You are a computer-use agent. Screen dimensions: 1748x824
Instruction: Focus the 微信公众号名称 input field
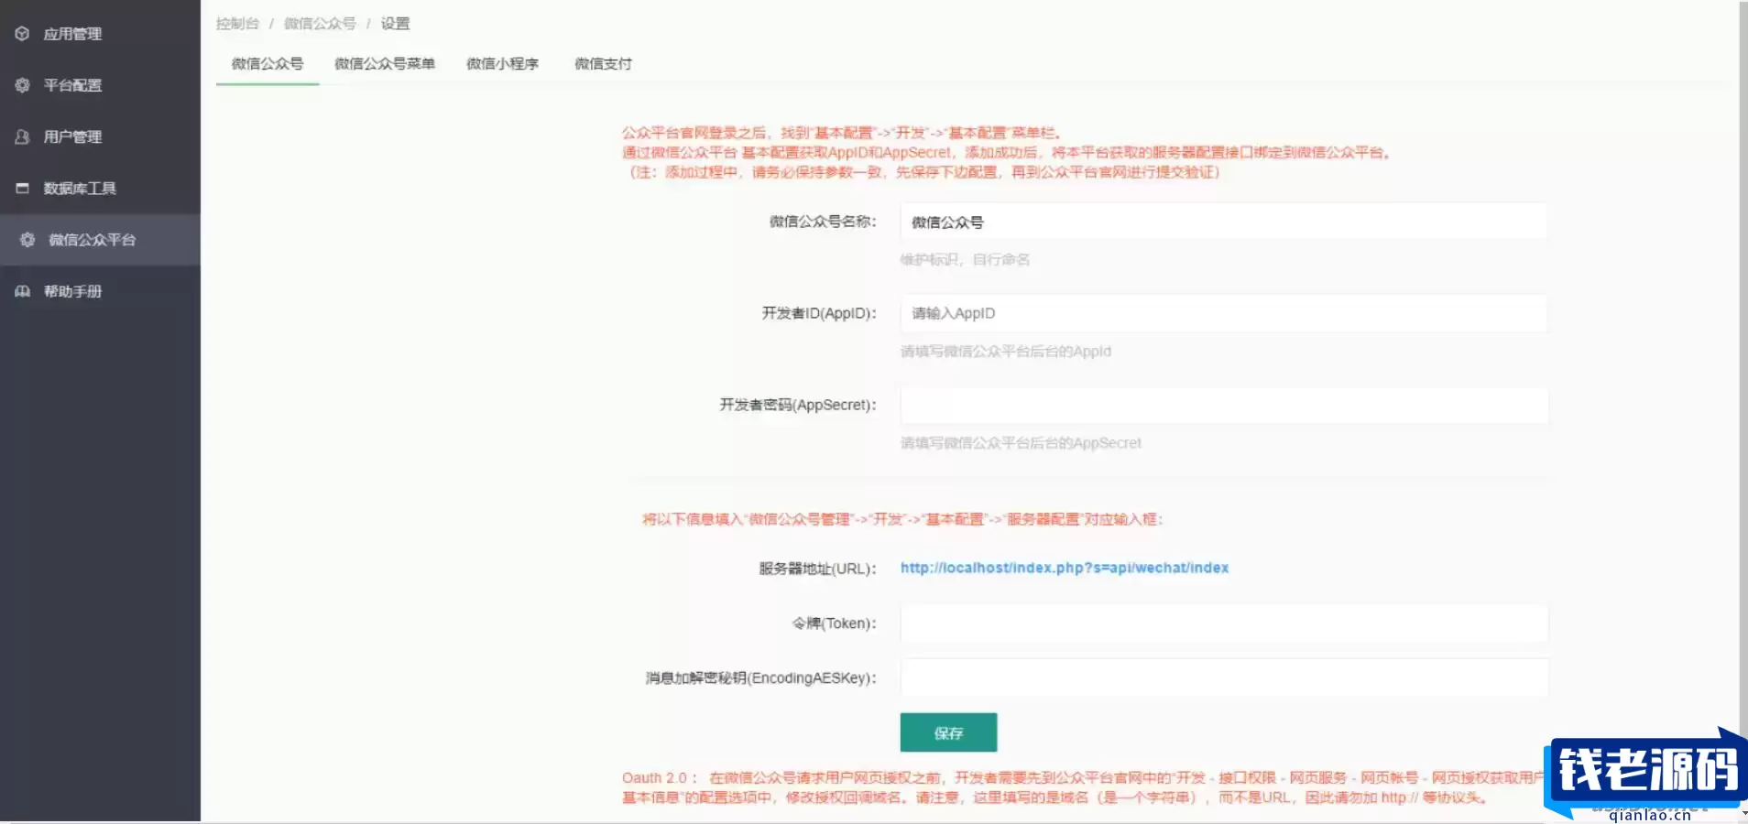(x=1224, y=222)
